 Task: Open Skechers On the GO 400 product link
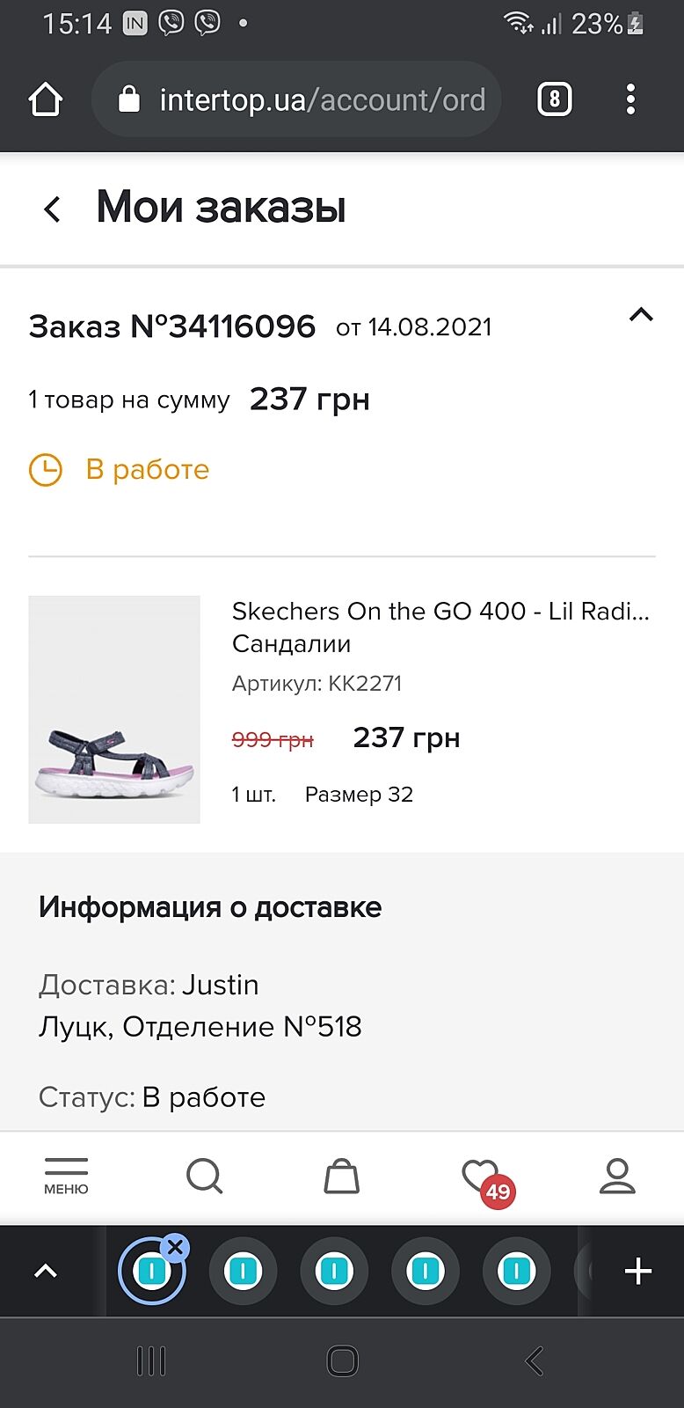pyautogui.click(x=440, y=611)
